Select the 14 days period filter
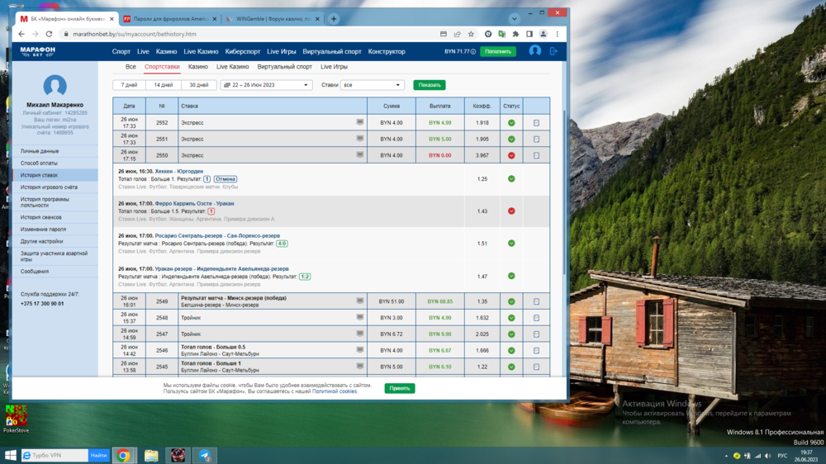 point(164,85)
